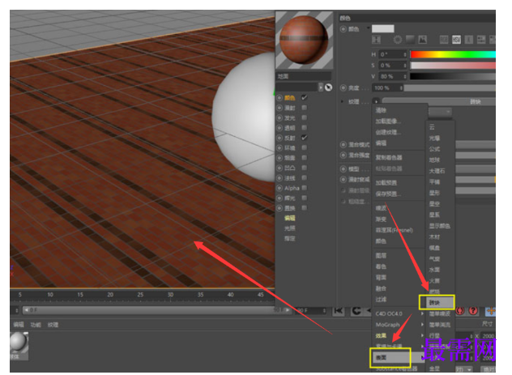Click the orange crosshair position icon
512x375 pixels.
click(490, 311)
